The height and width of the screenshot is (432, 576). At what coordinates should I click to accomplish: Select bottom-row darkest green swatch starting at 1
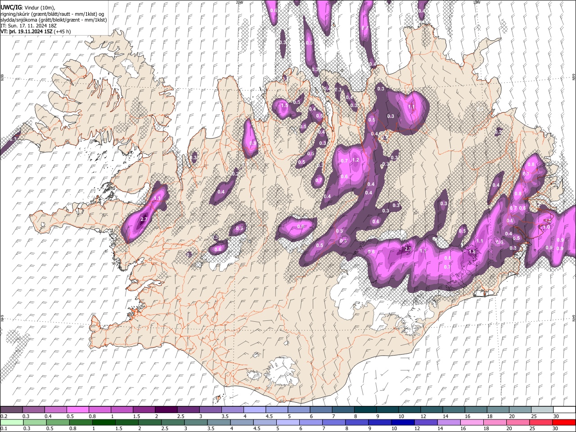104,422
